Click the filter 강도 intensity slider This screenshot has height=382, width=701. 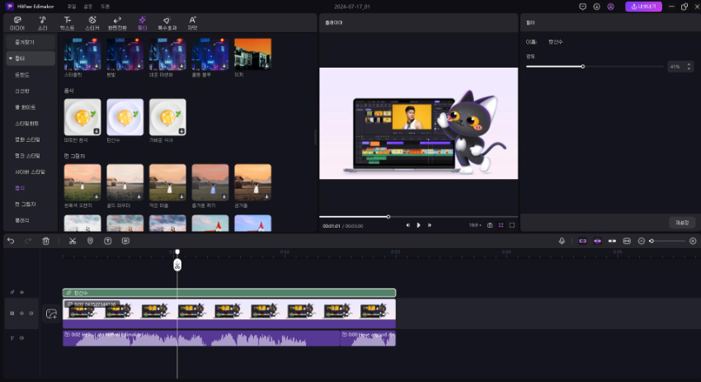pyautogui.click(x=582, y=66)
